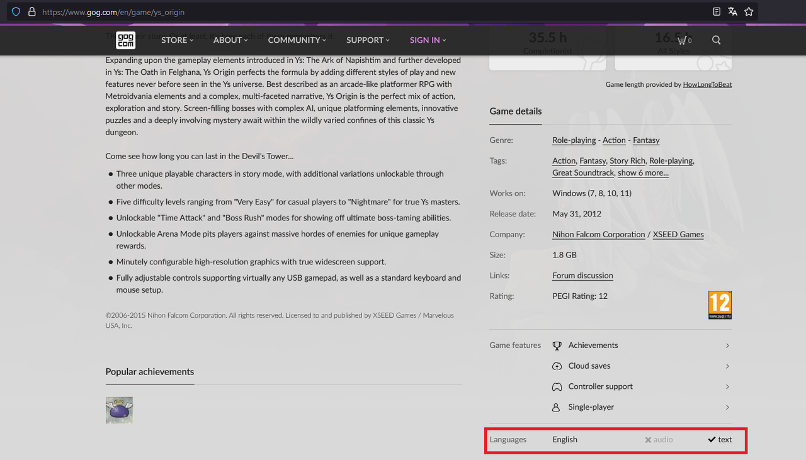The image size is (806, 460).
Task: Click the GOG.com logo
Action: tap(125, 40)
